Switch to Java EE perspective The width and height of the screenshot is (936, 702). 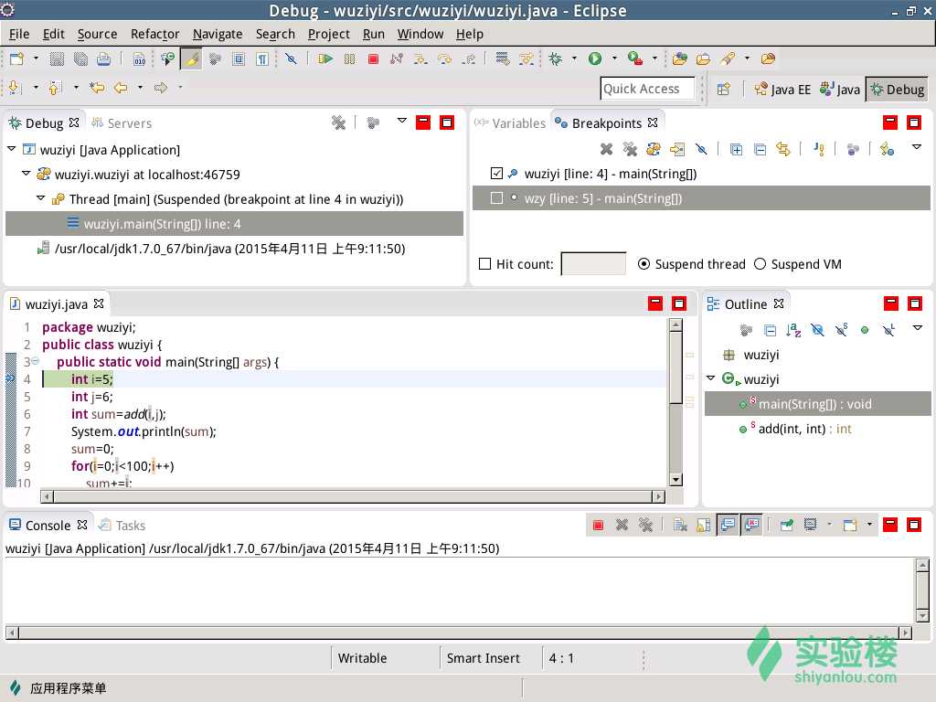(x=782, y=90)
